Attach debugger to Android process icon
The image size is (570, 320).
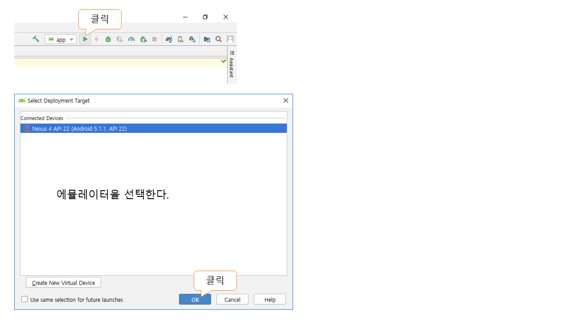pyautogui.click(x=143, y=40)
